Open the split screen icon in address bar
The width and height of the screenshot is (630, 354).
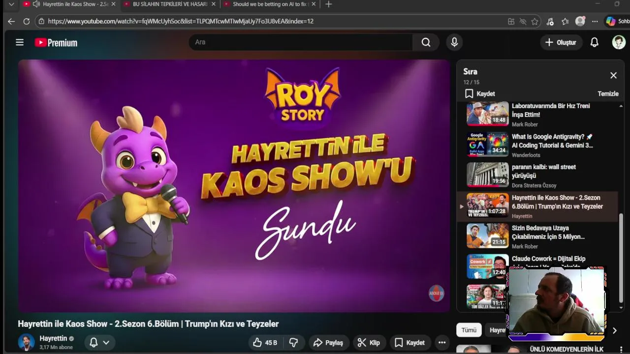click(x=511, y=21)
